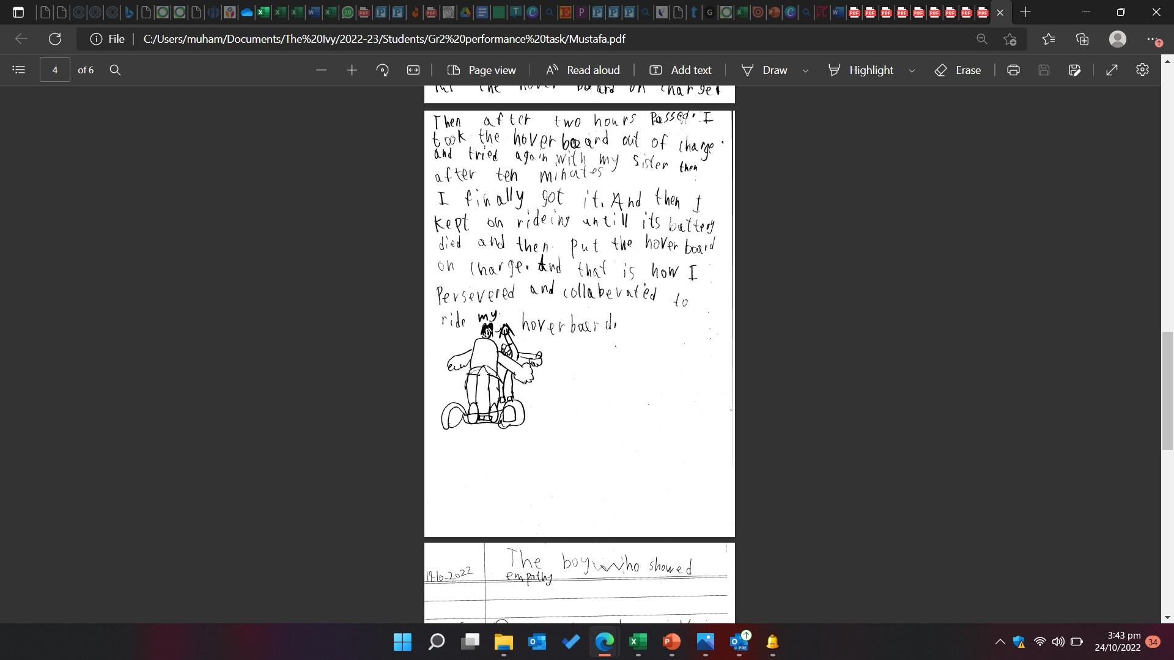
Task: Show hidden system tray icons
Action: coord(1000,642)
